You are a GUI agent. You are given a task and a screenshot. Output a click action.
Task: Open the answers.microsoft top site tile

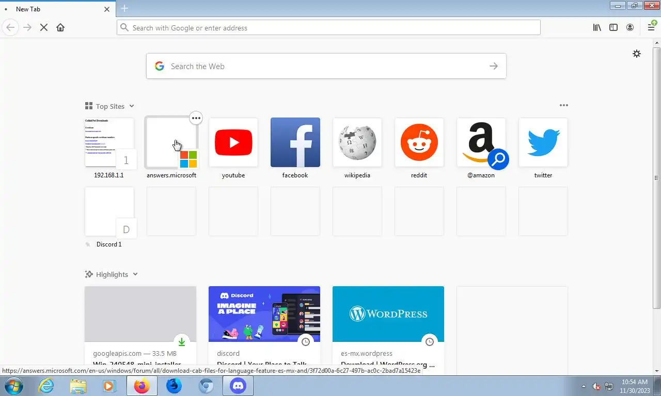(x=171, y=142)
